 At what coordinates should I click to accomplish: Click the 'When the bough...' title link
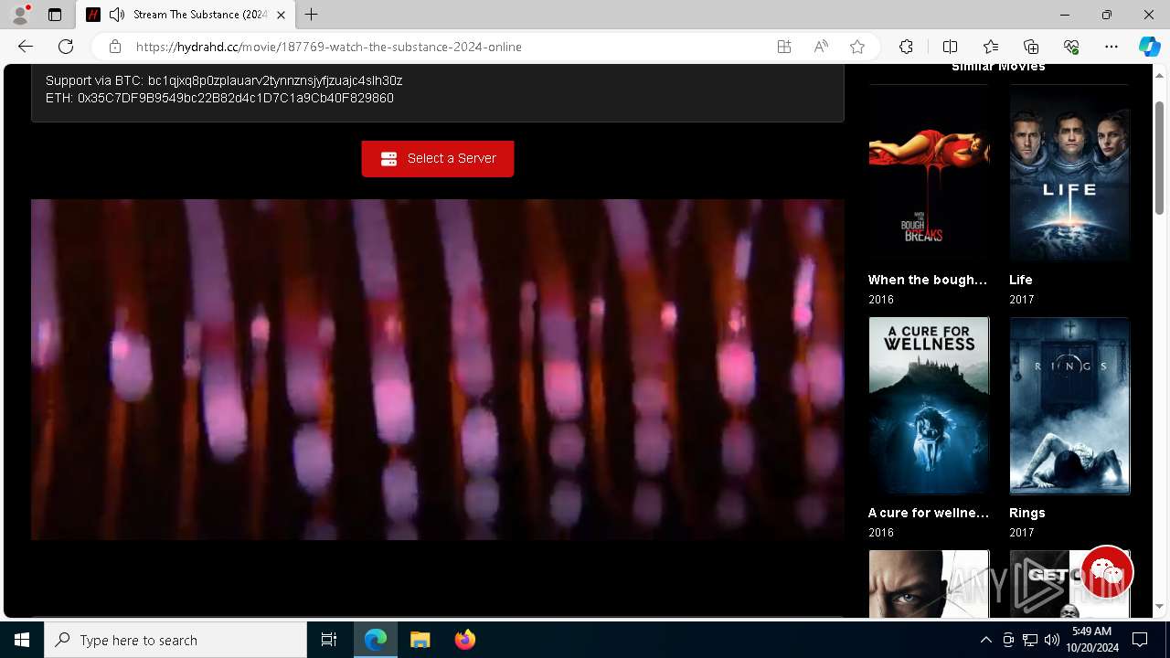[928, 280]
